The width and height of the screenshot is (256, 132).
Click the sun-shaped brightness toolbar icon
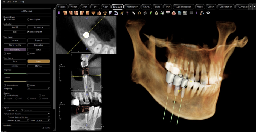139,13
